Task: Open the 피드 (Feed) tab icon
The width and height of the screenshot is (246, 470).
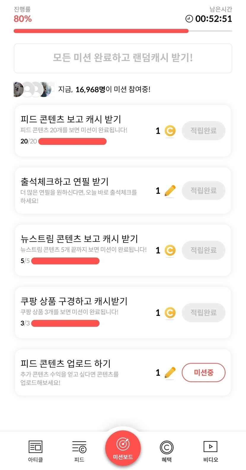Action: 79,447
